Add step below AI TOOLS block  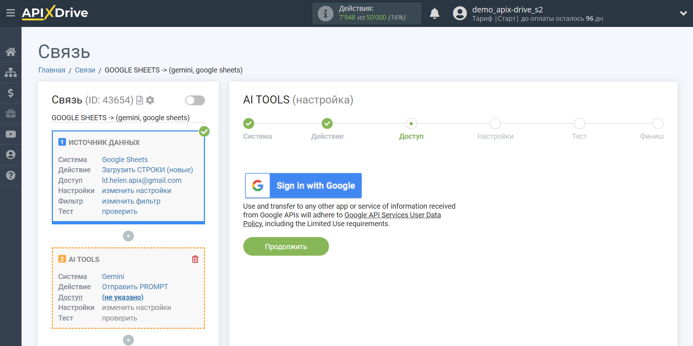pos(128,340)
